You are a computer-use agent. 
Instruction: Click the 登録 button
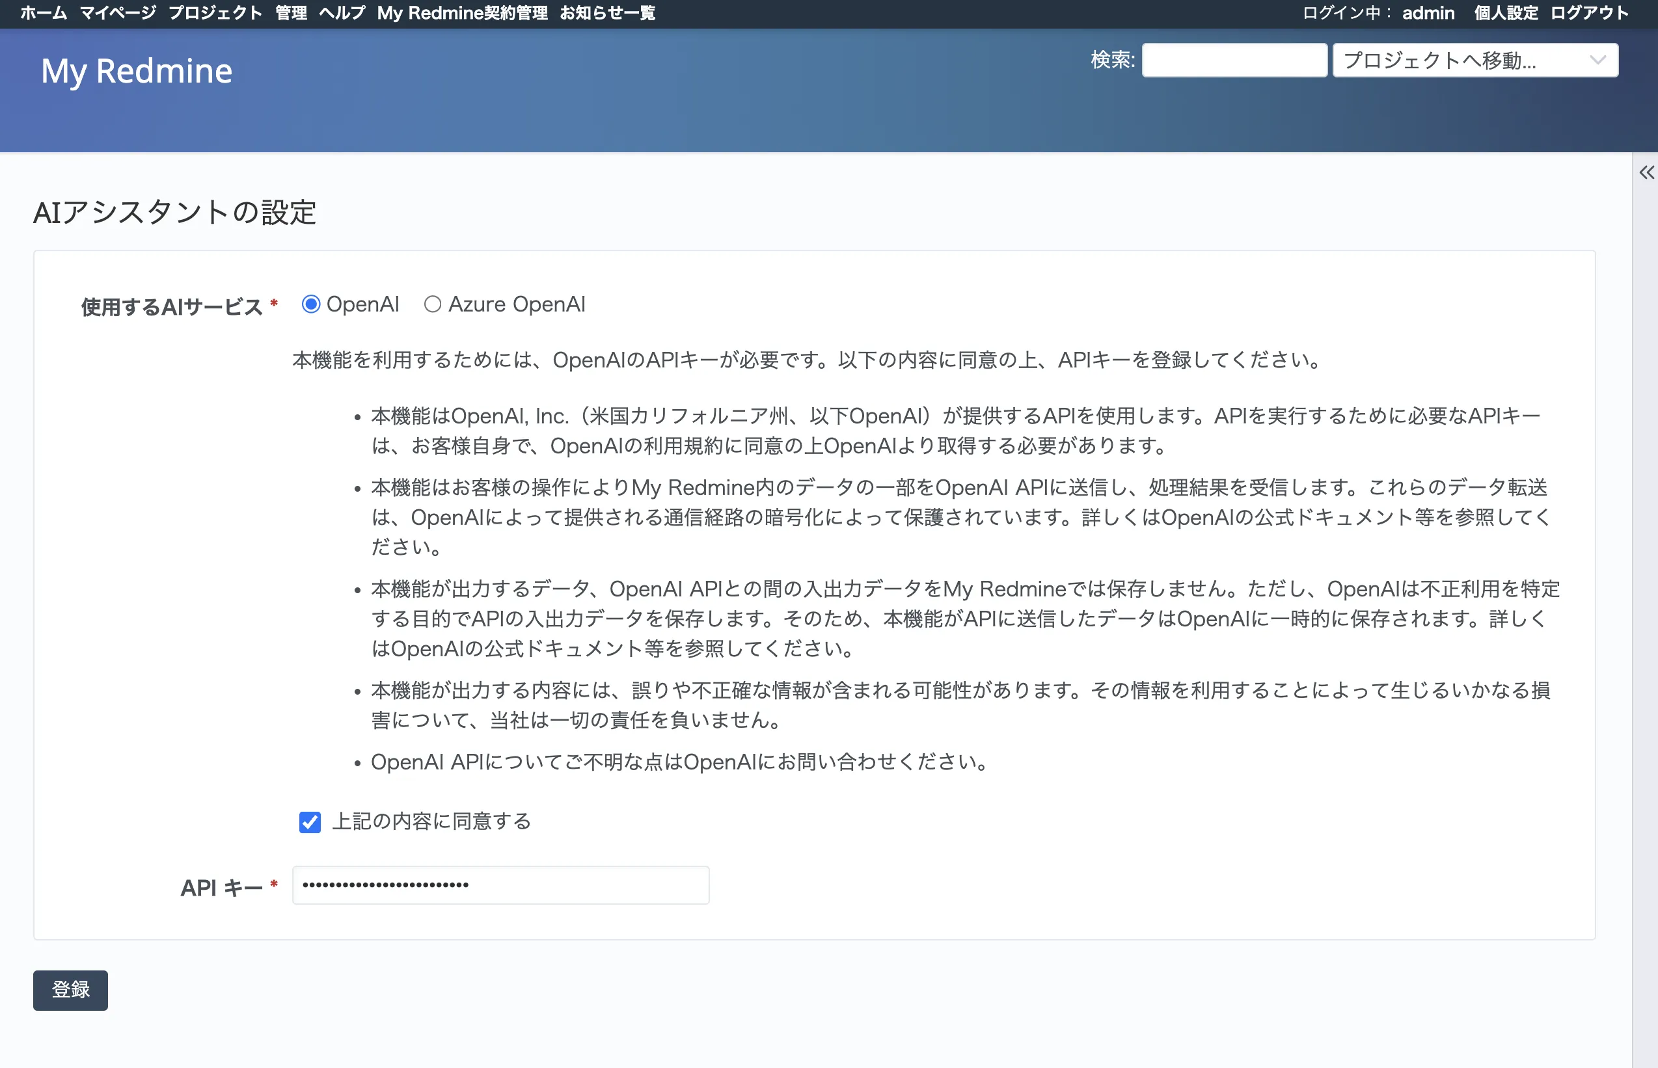pyautogui.click(x=71, y=990)
